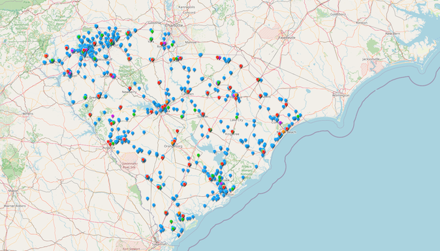The height and width of the screenshot is (251, 440).
Task: Click the Gastonia label
Action: click(x=154, y=23)
